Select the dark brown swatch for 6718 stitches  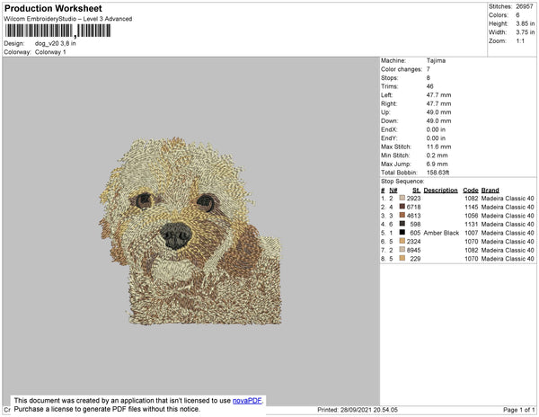(402, 207)
